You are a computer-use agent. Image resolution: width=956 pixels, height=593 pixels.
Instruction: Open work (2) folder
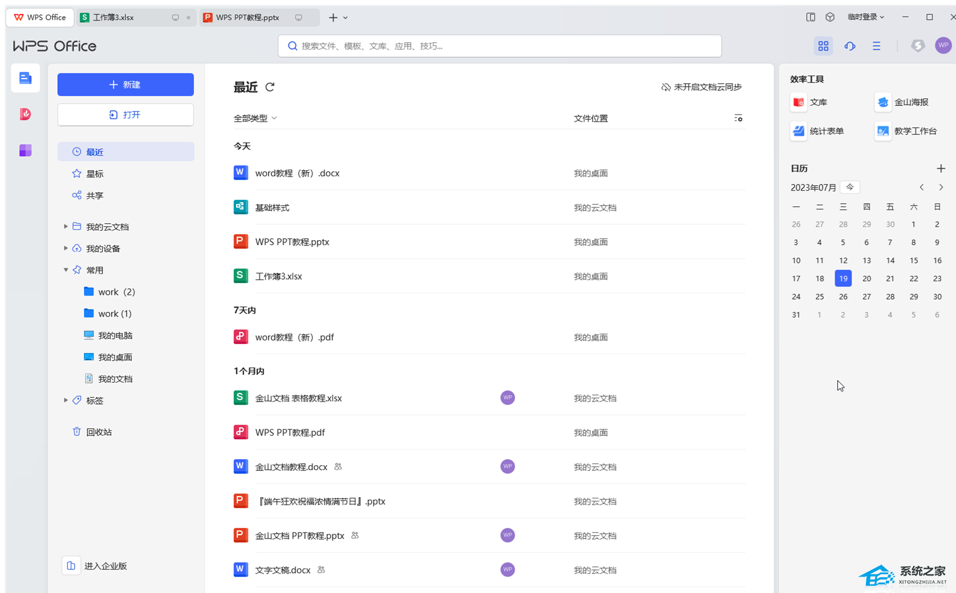[x=109, y=292]
